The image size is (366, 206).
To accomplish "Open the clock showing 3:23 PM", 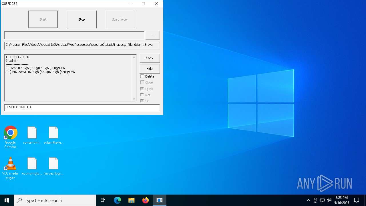I will point(342,200).
